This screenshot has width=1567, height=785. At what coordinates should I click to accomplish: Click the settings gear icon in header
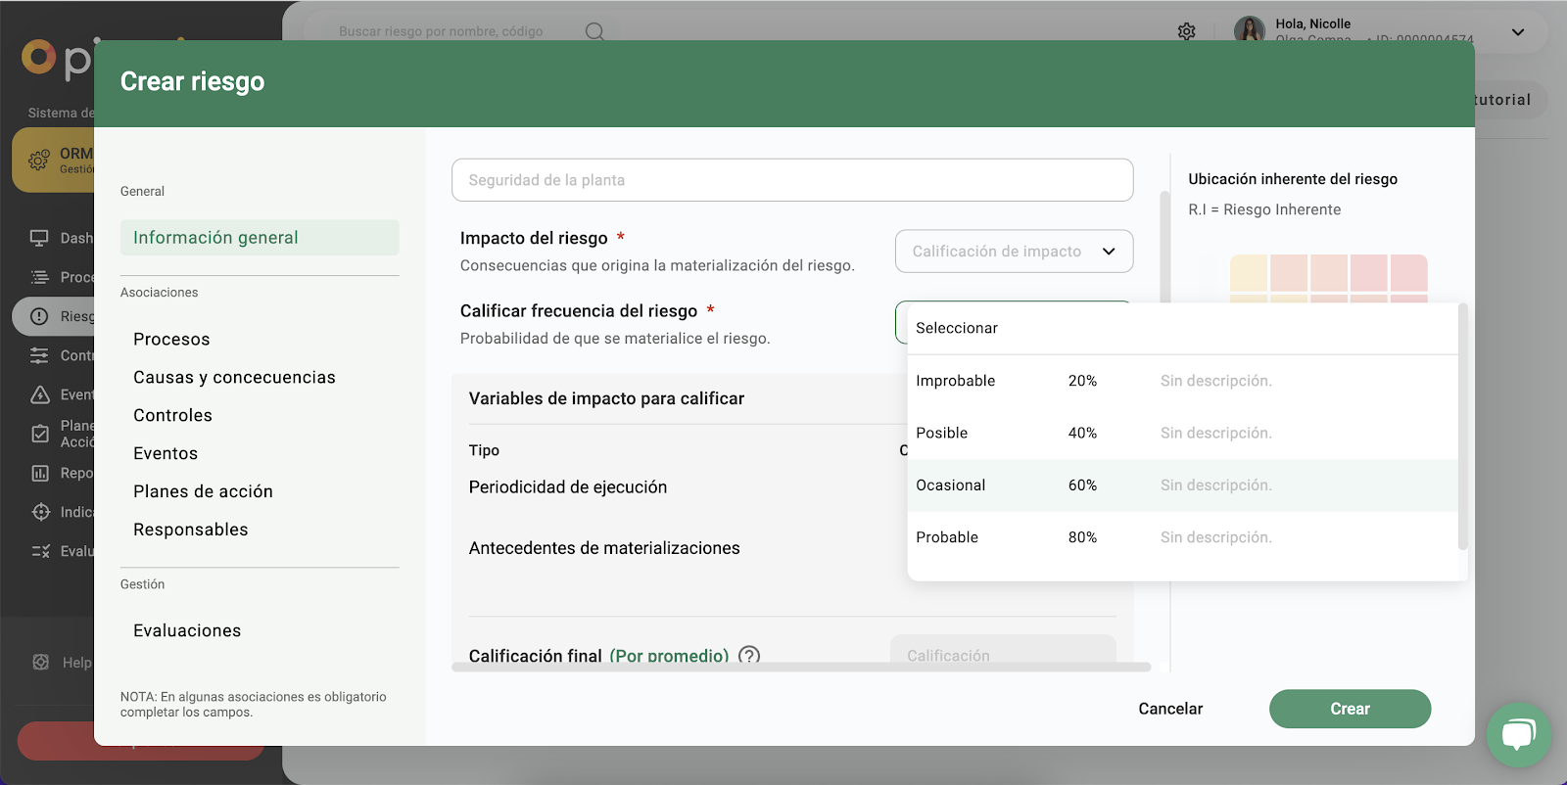click(x=1186, y=31)
